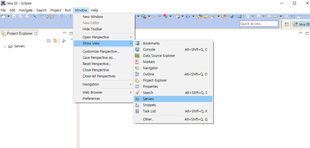Image resolution: width=310 pixels, height=148 pixels.
Task: Click the gray stop square toolbar icon
Action: click(x=155, y=17)
